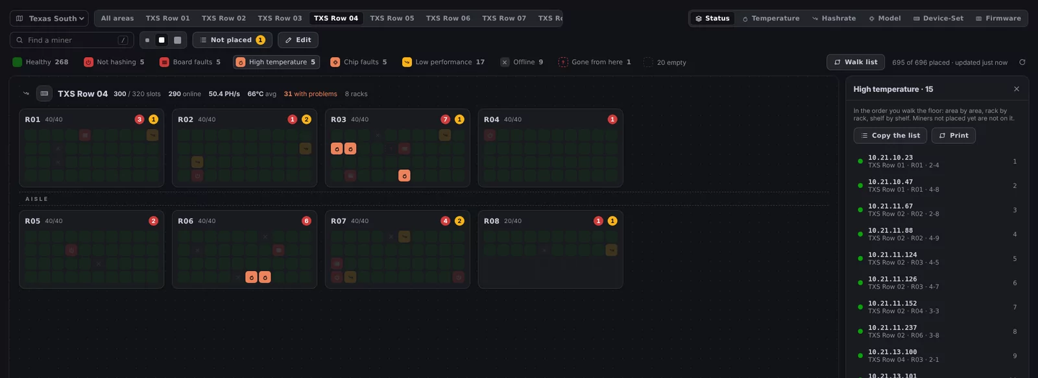Switch to the Hashrate view tab
The image size is (1038, 378).
834,18
